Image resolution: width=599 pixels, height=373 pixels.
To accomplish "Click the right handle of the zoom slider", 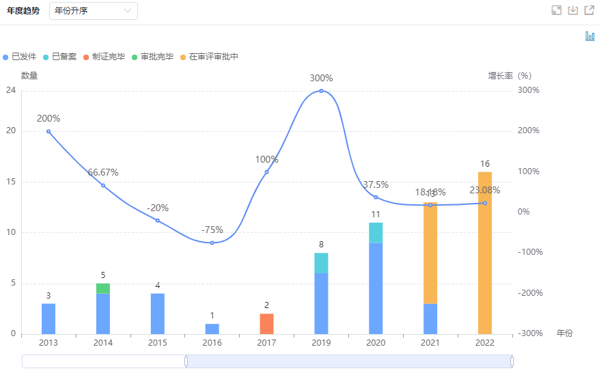I will pos(512,361).
